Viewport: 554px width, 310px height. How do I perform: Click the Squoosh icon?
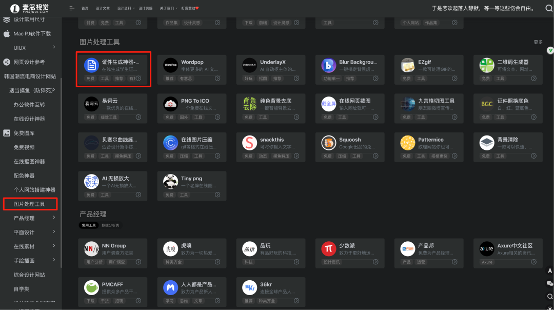(x=329, y=143)
